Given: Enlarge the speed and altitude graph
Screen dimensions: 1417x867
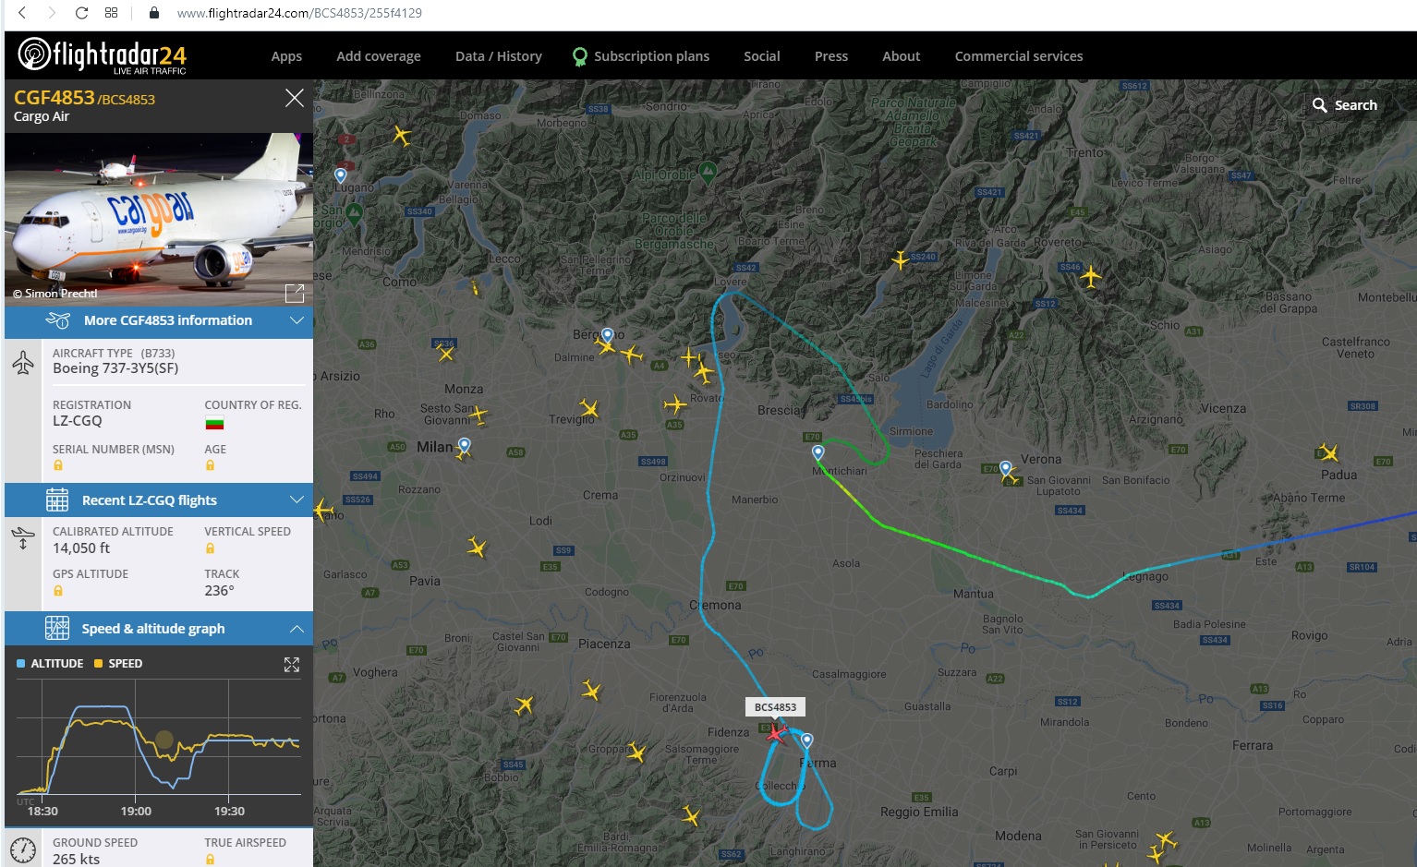Looking at the screenshot, I should [x=292, y=665].
